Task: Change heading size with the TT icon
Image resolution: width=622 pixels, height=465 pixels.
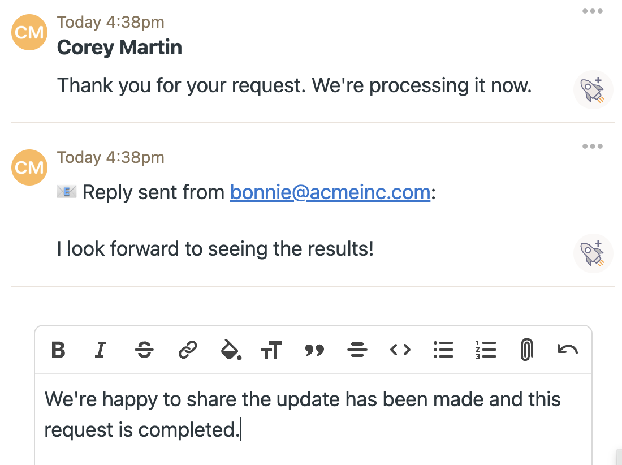Action: tap(271, 351)
